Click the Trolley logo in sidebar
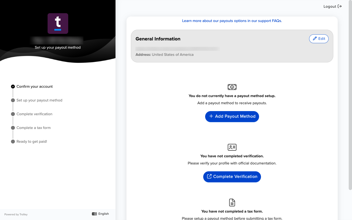The image size is (352, 220). [58, 23]
